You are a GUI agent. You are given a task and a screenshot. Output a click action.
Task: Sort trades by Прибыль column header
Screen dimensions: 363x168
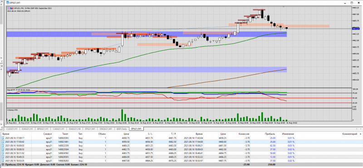pos(270,134)
